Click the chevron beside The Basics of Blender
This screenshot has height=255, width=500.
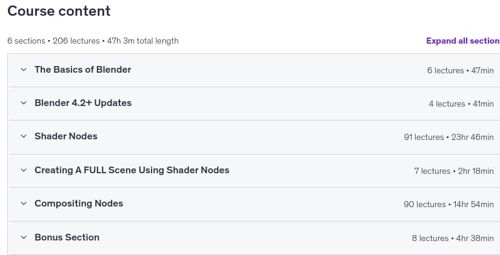[24, 70]
